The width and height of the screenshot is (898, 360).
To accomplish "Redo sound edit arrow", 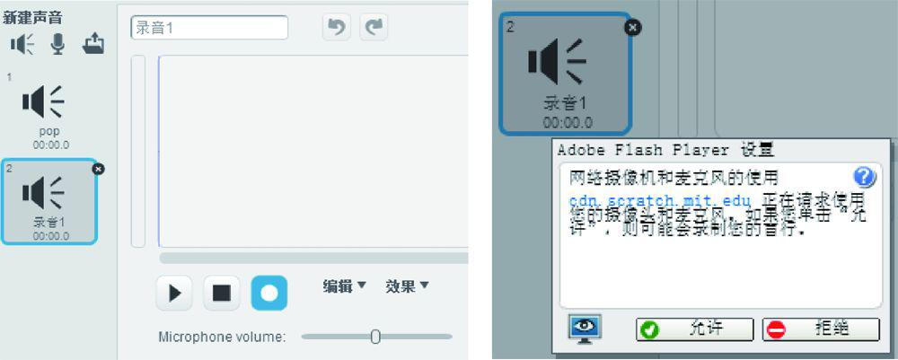I will (374, 27).
